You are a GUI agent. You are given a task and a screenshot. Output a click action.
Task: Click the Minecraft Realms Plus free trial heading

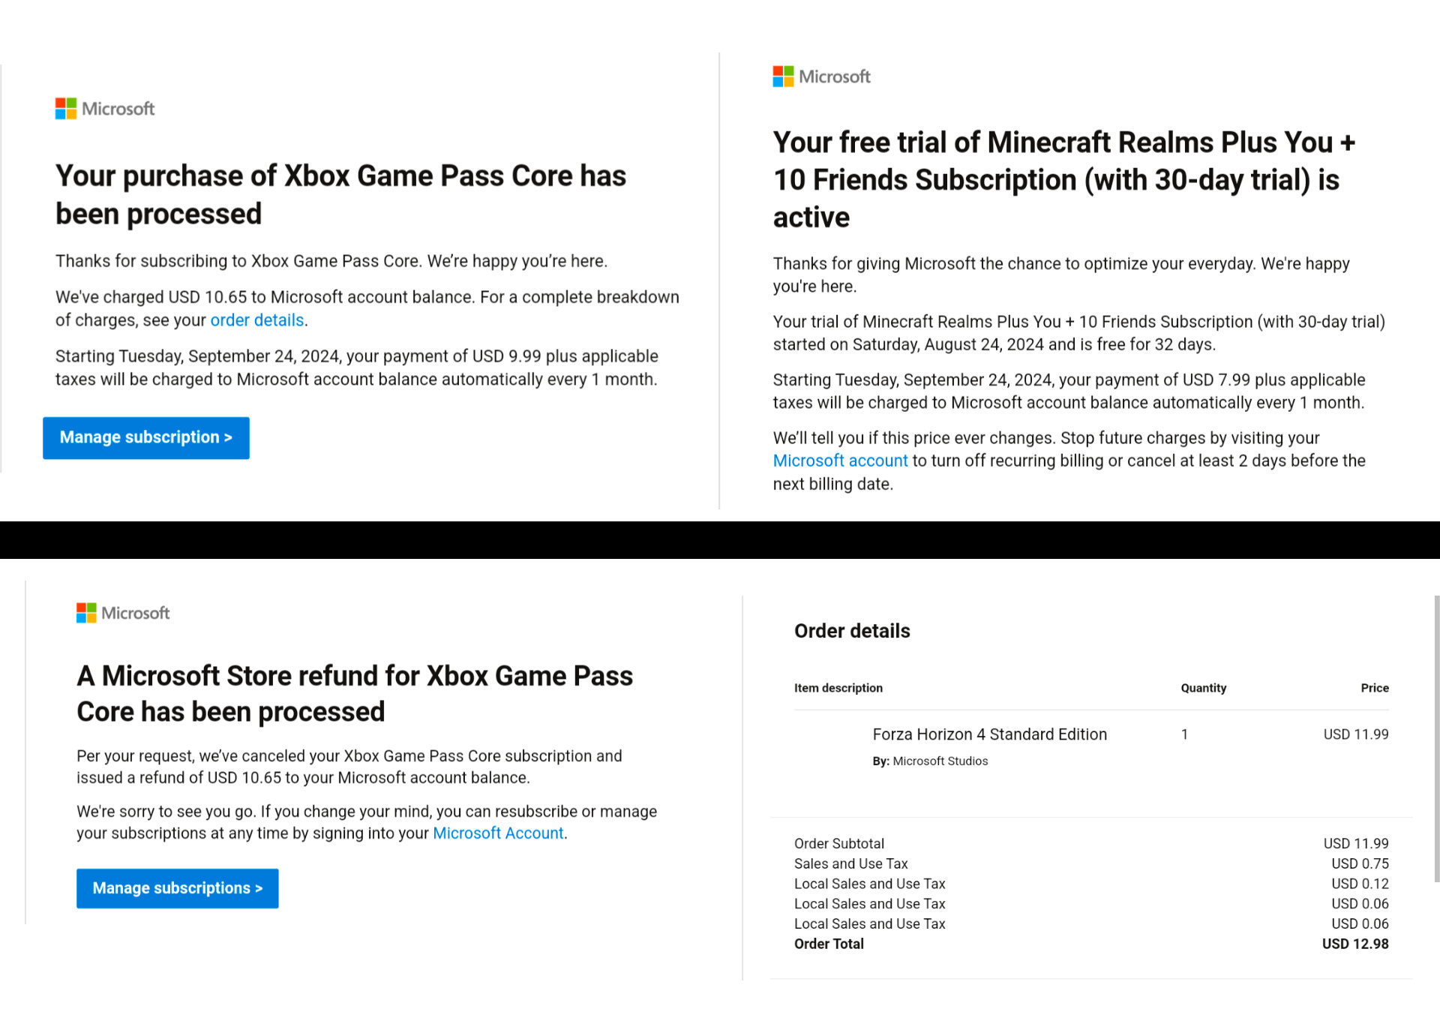coord(1064,180)
